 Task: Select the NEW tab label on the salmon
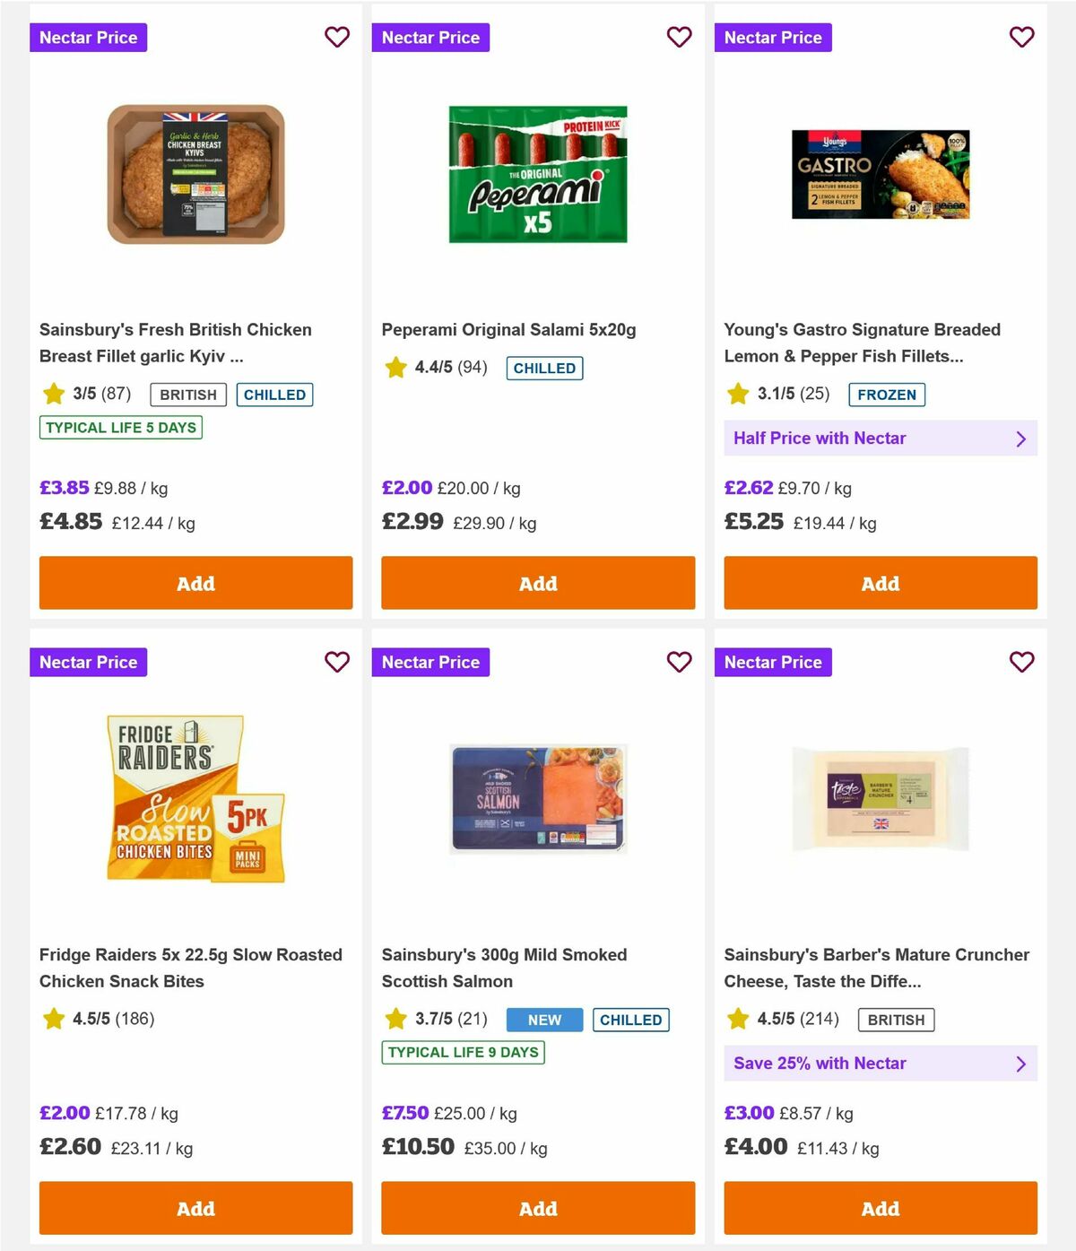click(543, 1020)
